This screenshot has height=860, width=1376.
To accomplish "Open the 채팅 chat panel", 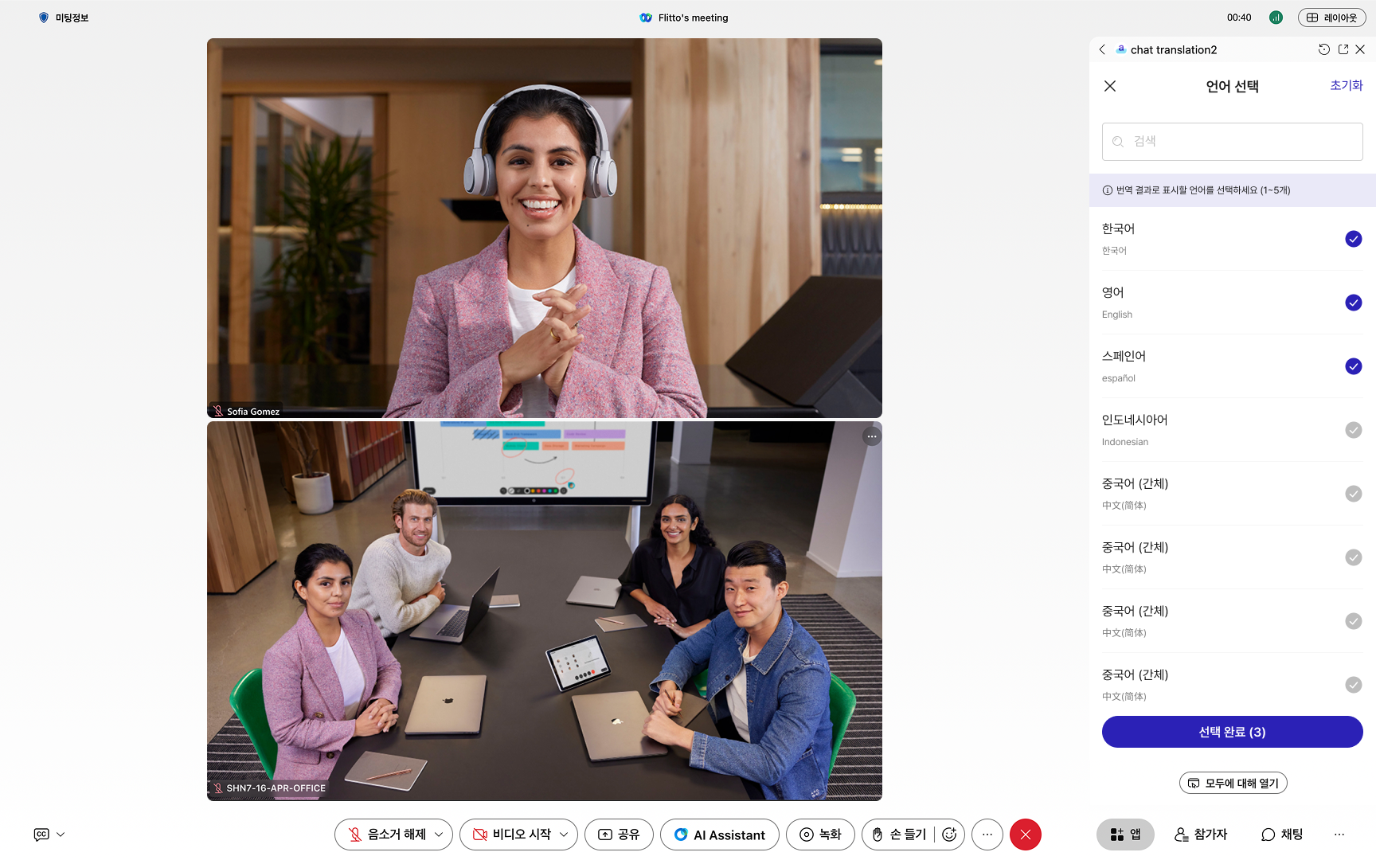I will pos(1282,835).
